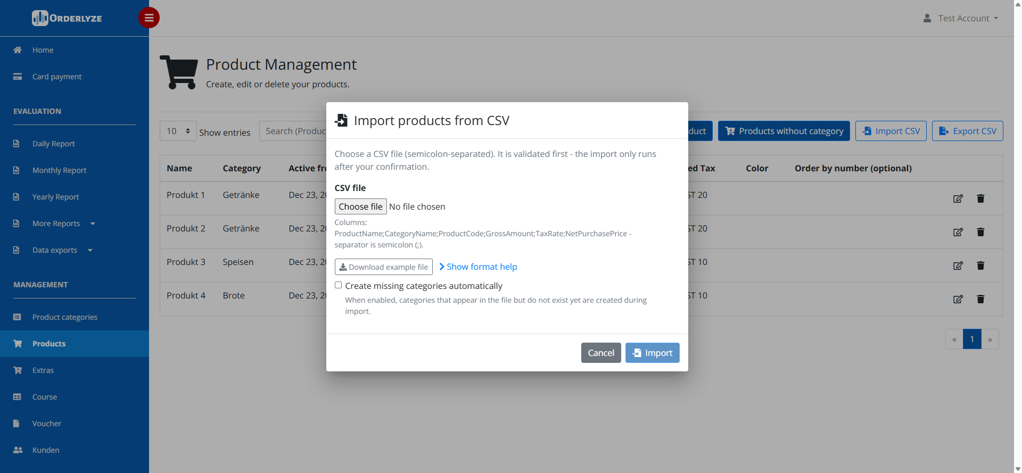Go to pagination page 1
This screenshot has height=473, width=1022.
pyautogui.click(x=972, y=339)
